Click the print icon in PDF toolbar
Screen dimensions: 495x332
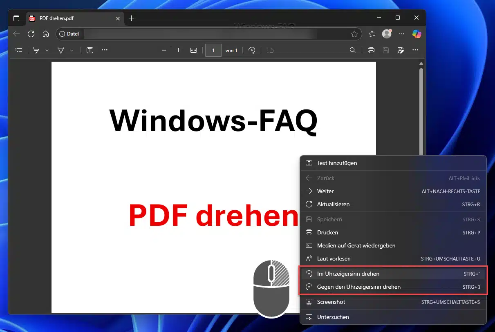[371, 50]
